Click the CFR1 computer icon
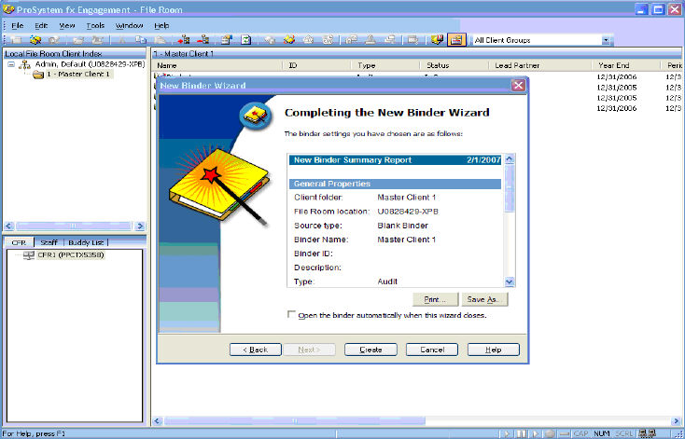Screen dimensions: 685x439 pyautogui.click(x=28, y=254)
